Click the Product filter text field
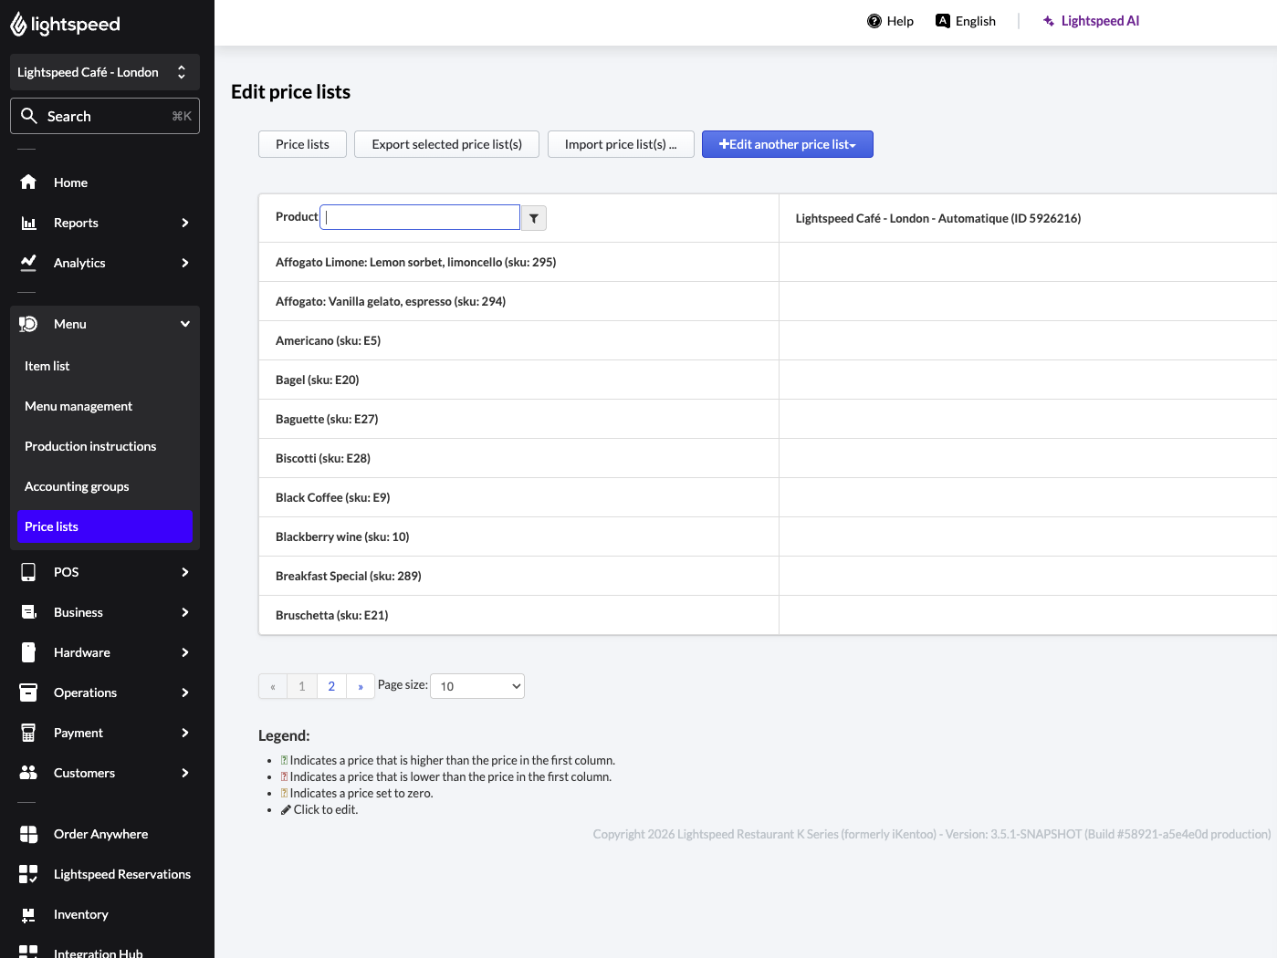 [x=420, y=217]
